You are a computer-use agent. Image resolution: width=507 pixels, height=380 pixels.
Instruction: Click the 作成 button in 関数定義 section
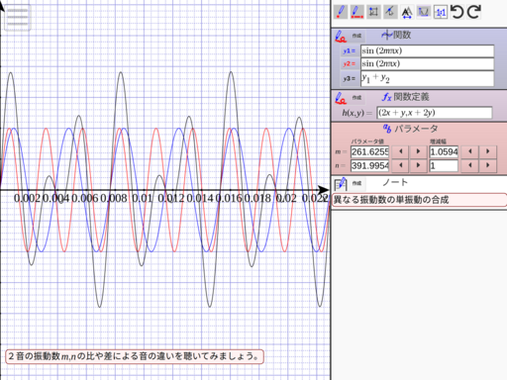click(x=356, y=98)
